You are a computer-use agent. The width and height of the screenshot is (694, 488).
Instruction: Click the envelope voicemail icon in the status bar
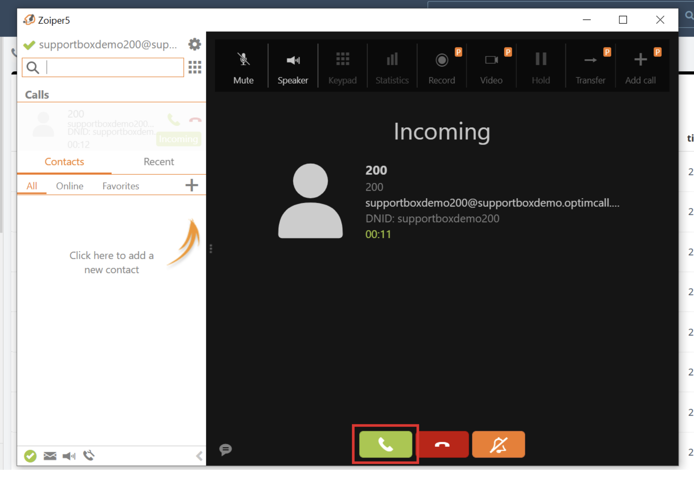(50, 456)
